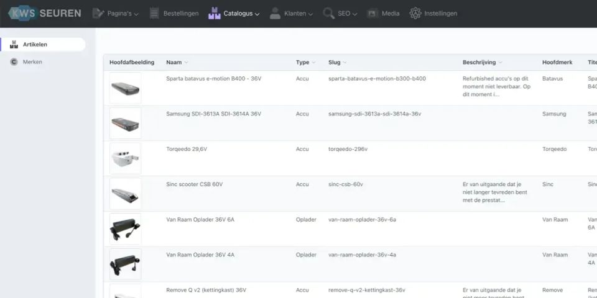This screenshot has width=597, height=298.
Task: Click 'Remove Q v2 (kettingkast) 36V' name
Action: pyautogui.click(x=206, y=290)
